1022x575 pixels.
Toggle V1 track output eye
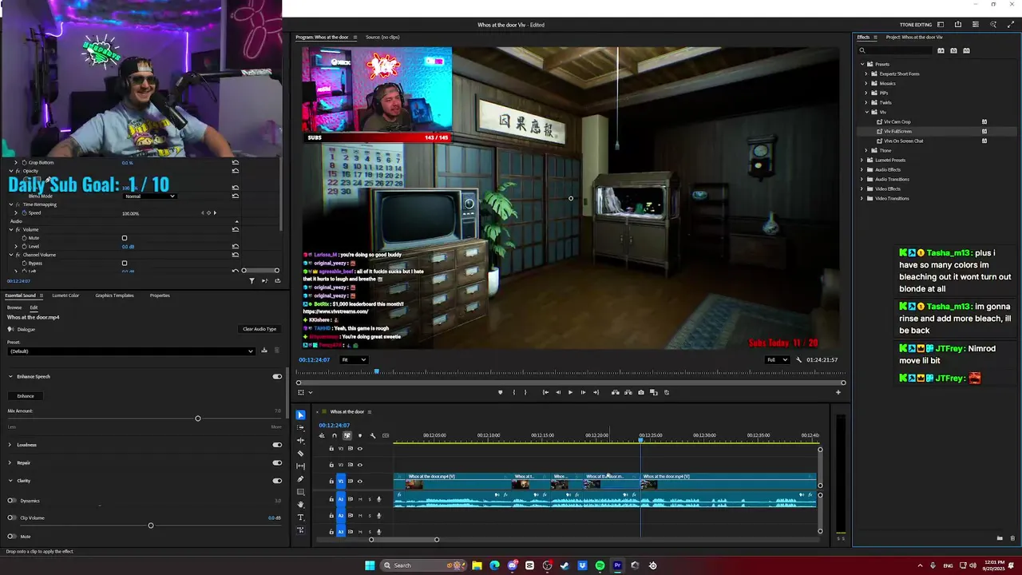[360, 481]
